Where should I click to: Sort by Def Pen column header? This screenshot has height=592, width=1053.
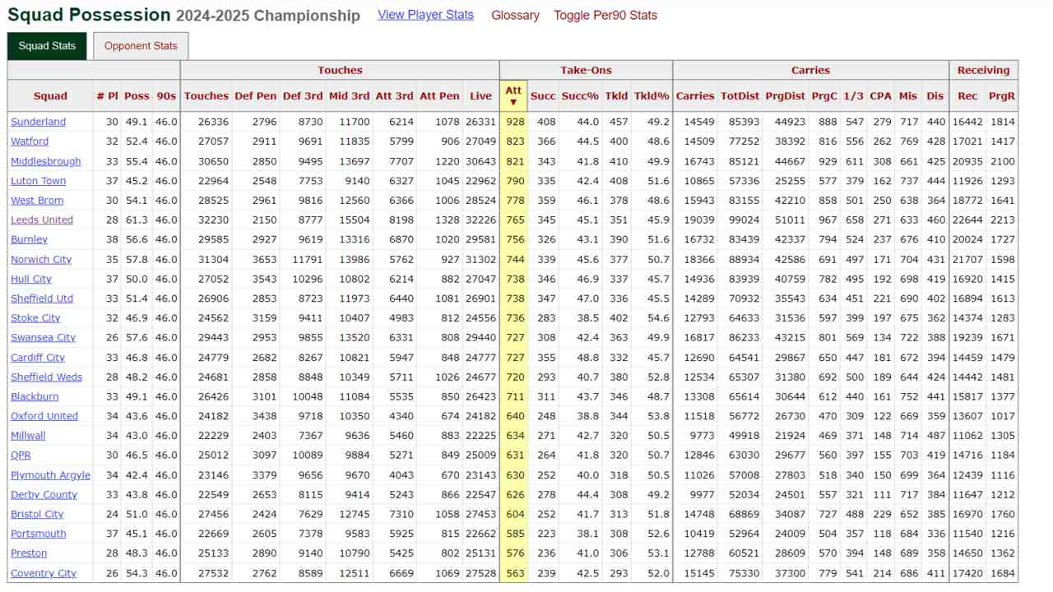point(255,96)
